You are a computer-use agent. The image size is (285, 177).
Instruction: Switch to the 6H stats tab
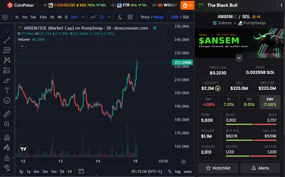click(249, 102)
